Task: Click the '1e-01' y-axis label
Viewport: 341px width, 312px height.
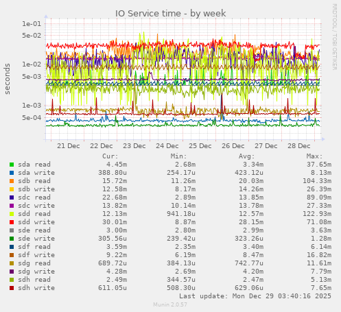Action: pyautogui.click(x=32, y=23)
